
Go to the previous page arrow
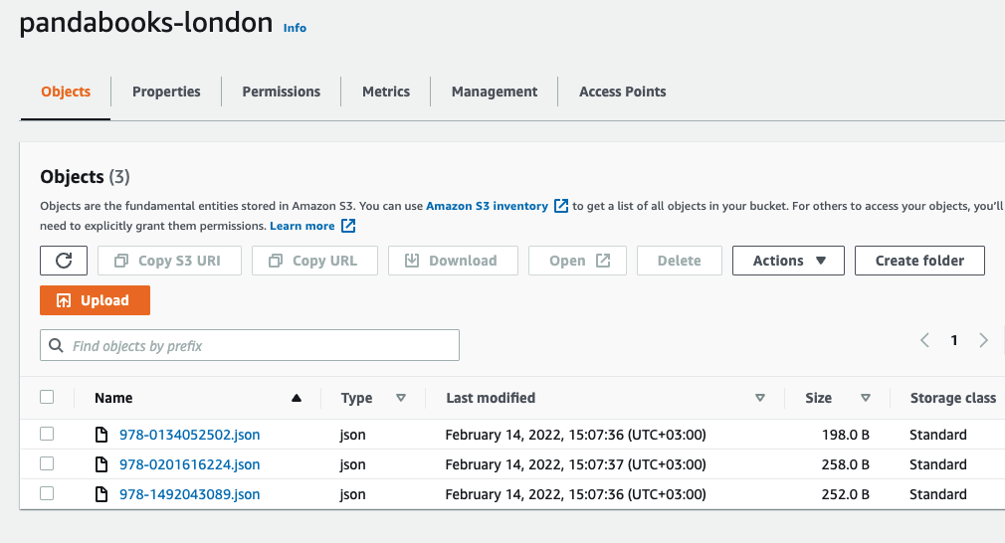pyautogui.click(x=924, y=340)
